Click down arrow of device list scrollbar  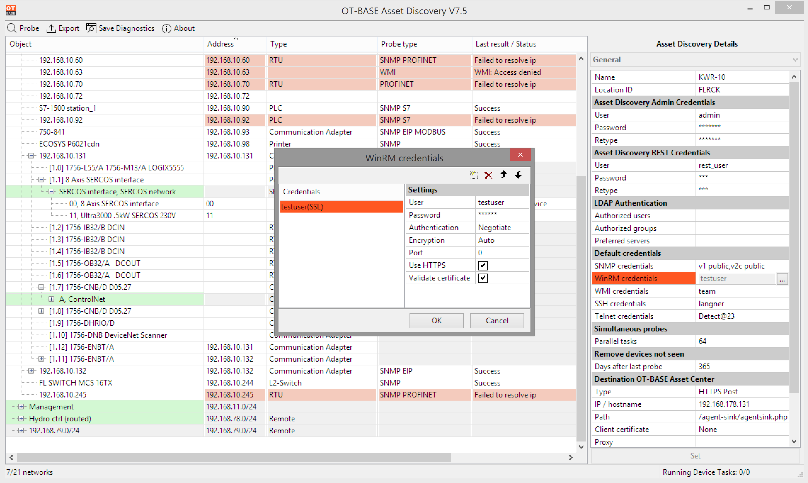[581, 447]
